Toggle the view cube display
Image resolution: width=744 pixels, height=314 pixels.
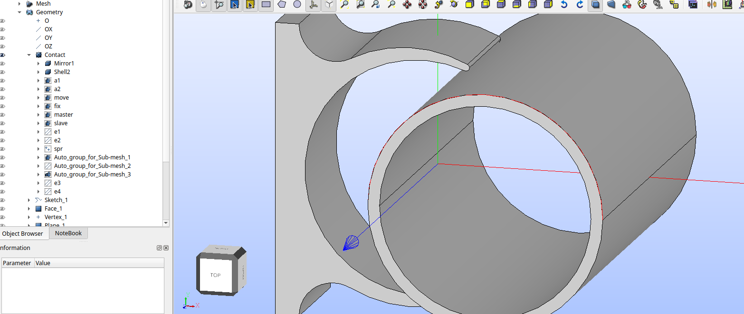pos(329,5)
